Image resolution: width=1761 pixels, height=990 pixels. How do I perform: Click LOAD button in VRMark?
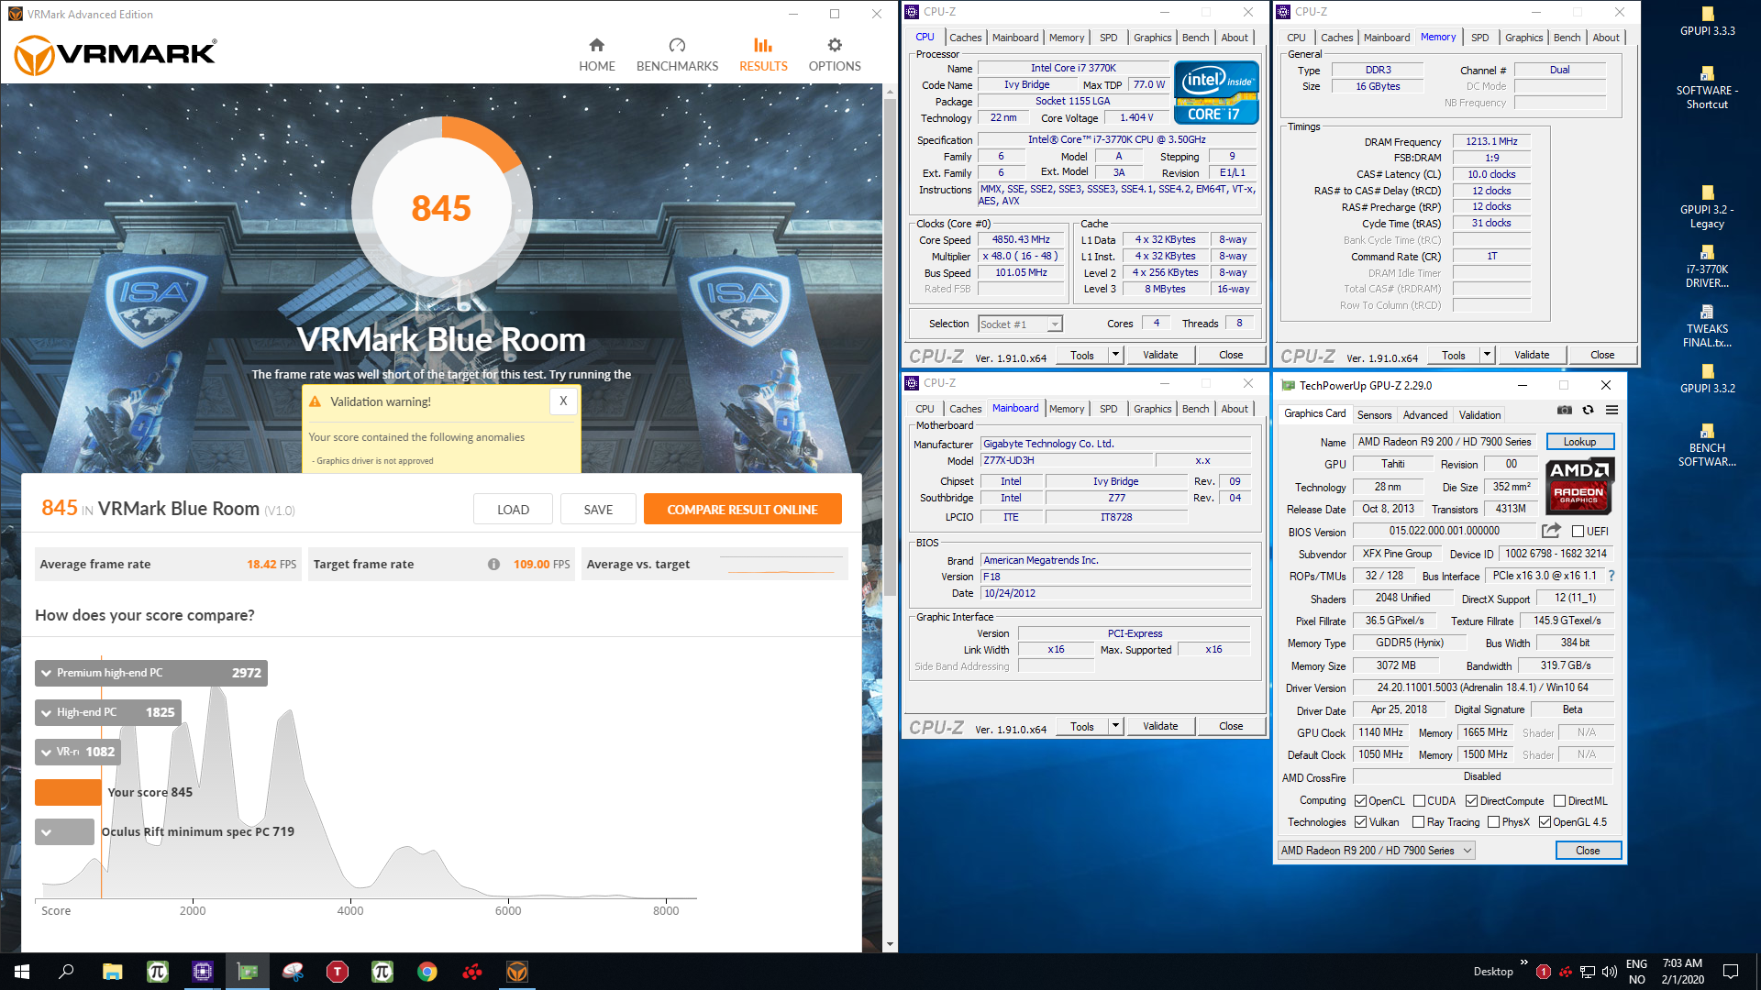pyautogui.click(x=513, y=510)
